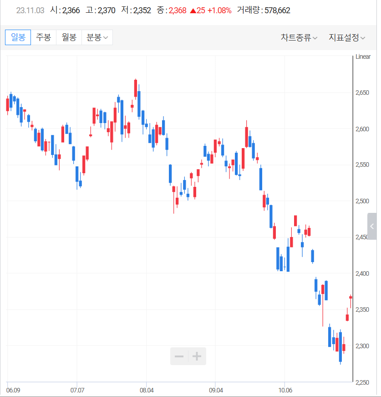
Task: Open the 차트종류 chart type dropdown
Action: pyautogui.click(x=299, y=37)
